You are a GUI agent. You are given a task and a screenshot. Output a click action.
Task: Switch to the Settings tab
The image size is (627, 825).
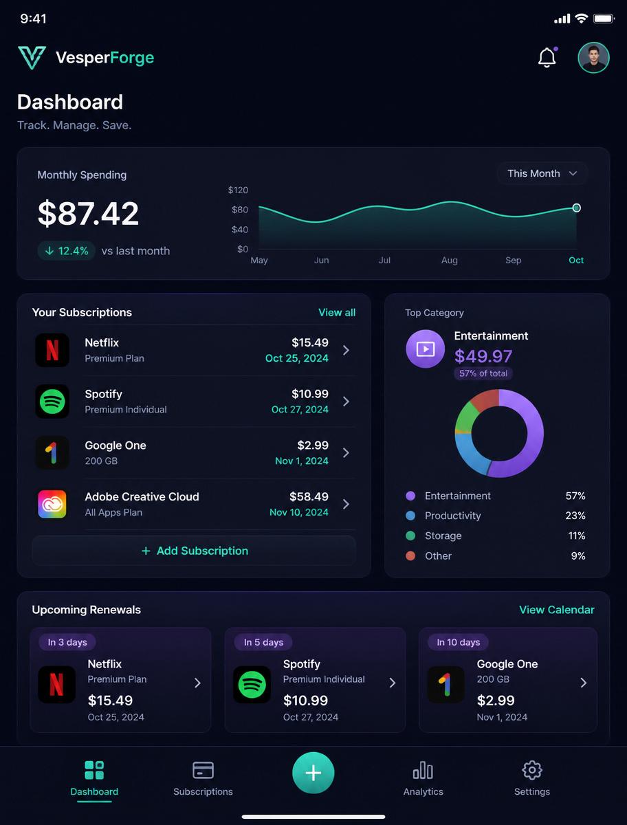click(532, 778)
